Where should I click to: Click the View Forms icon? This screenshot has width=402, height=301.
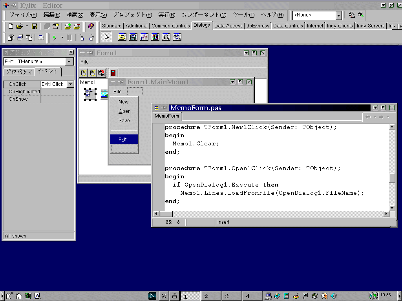pos(20,38)
